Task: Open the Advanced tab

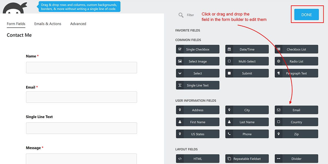Action: click(x=78, y=24)
